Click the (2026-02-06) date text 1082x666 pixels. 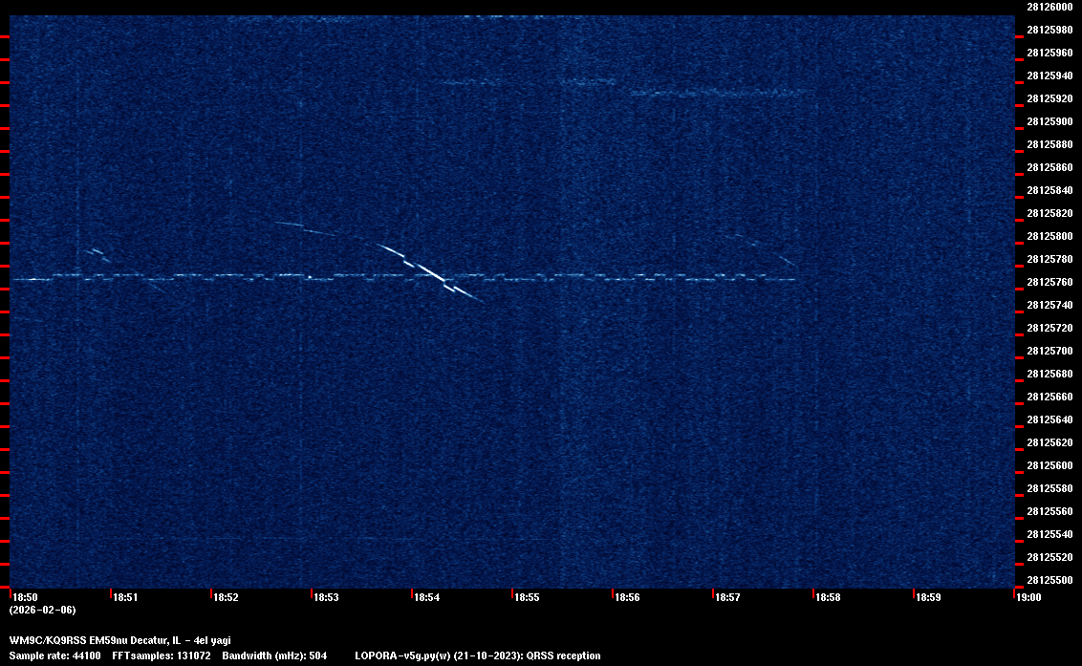click(x=42, y=610)
